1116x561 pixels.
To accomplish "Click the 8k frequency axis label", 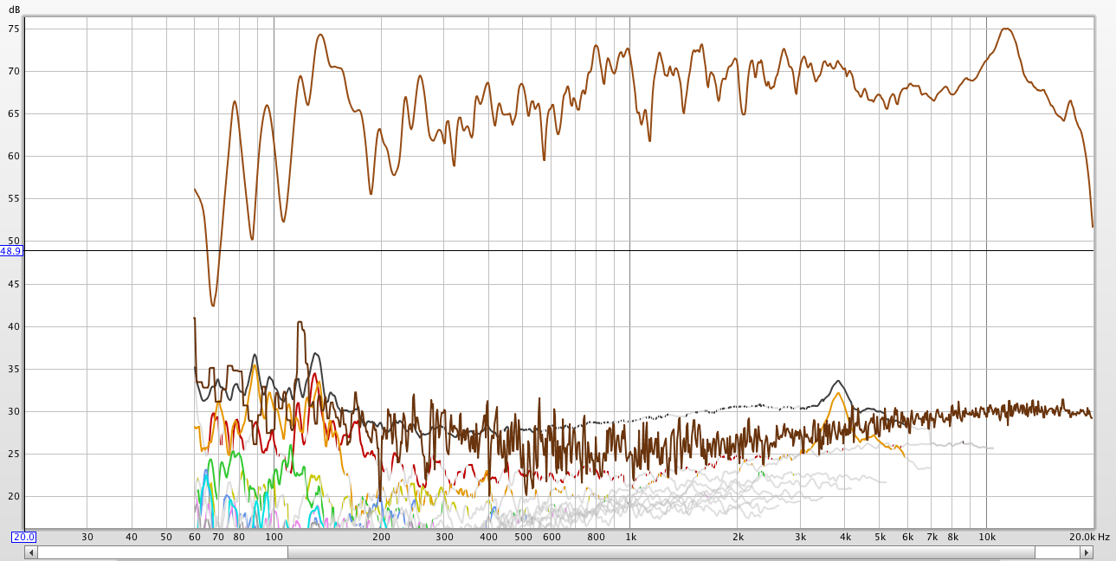I will click(x=952, y=537).
